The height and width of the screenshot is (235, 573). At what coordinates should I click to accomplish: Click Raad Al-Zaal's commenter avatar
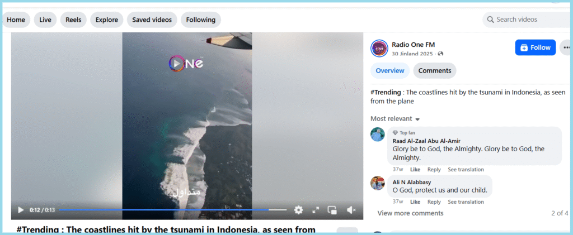pyautogui.click(x=378, y=135)
